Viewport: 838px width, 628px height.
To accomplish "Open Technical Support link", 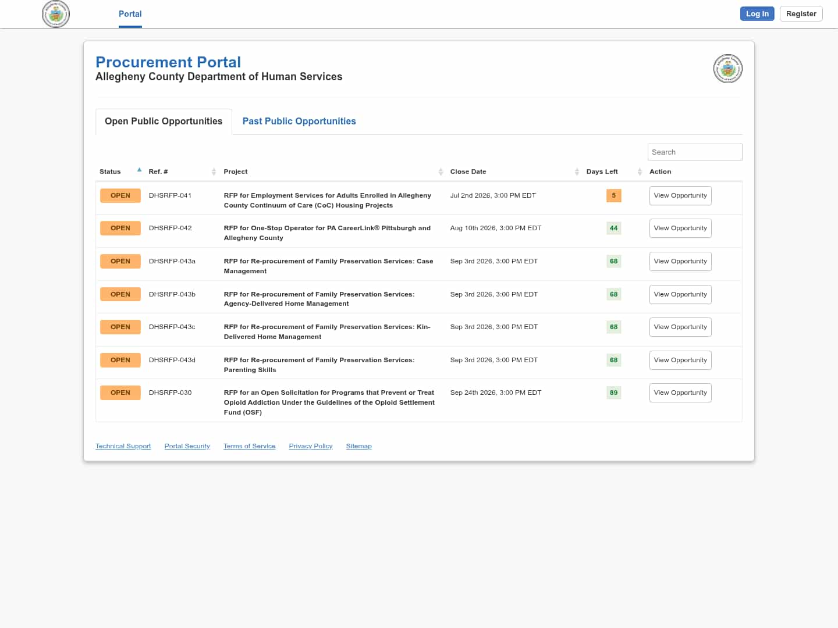I will tap(123, 447).
